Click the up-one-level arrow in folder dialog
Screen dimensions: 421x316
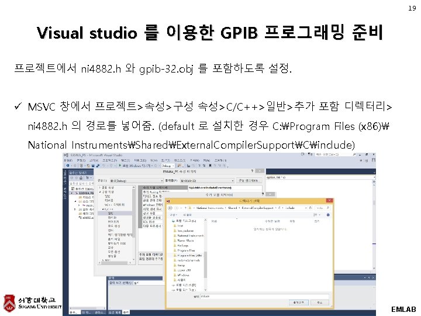185,208
